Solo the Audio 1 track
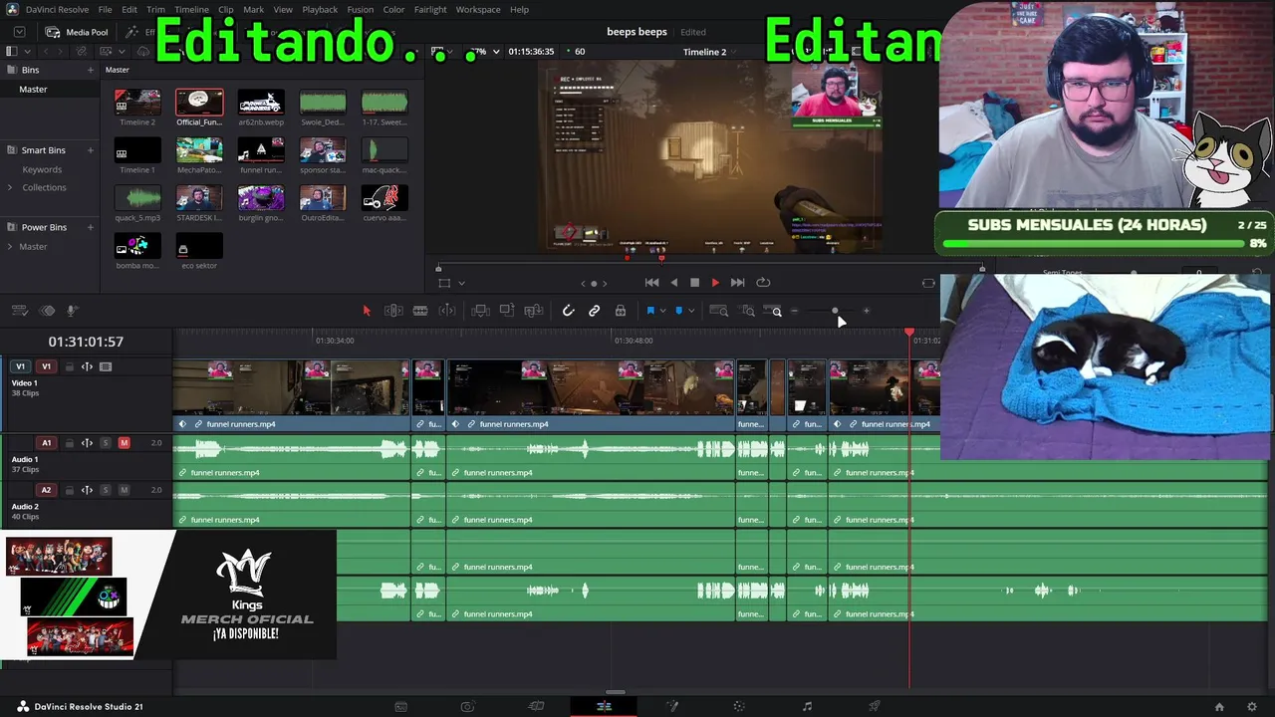 click(x=106, y=442)
